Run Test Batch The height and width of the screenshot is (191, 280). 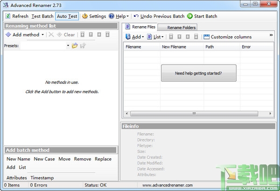point(42,16)
